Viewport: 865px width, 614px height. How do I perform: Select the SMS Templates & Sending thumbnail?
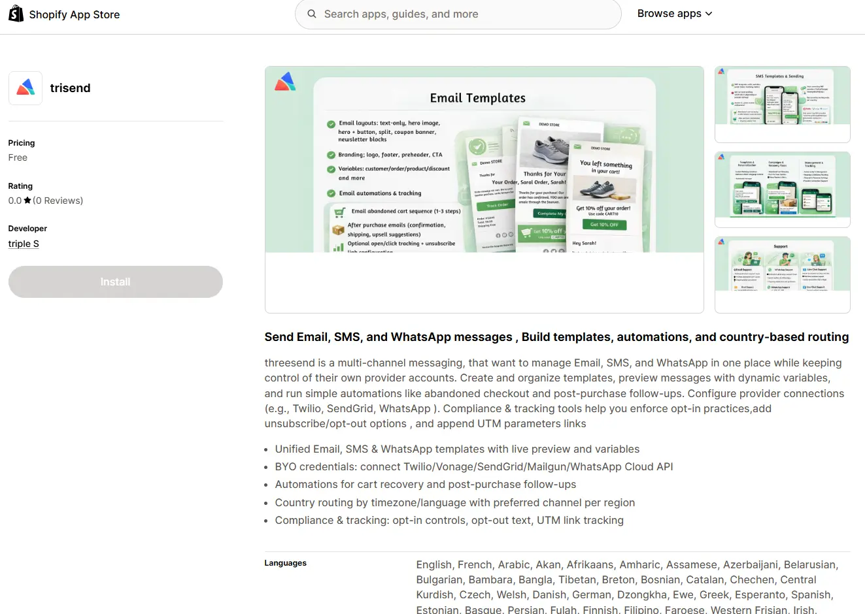click(783, 105)
